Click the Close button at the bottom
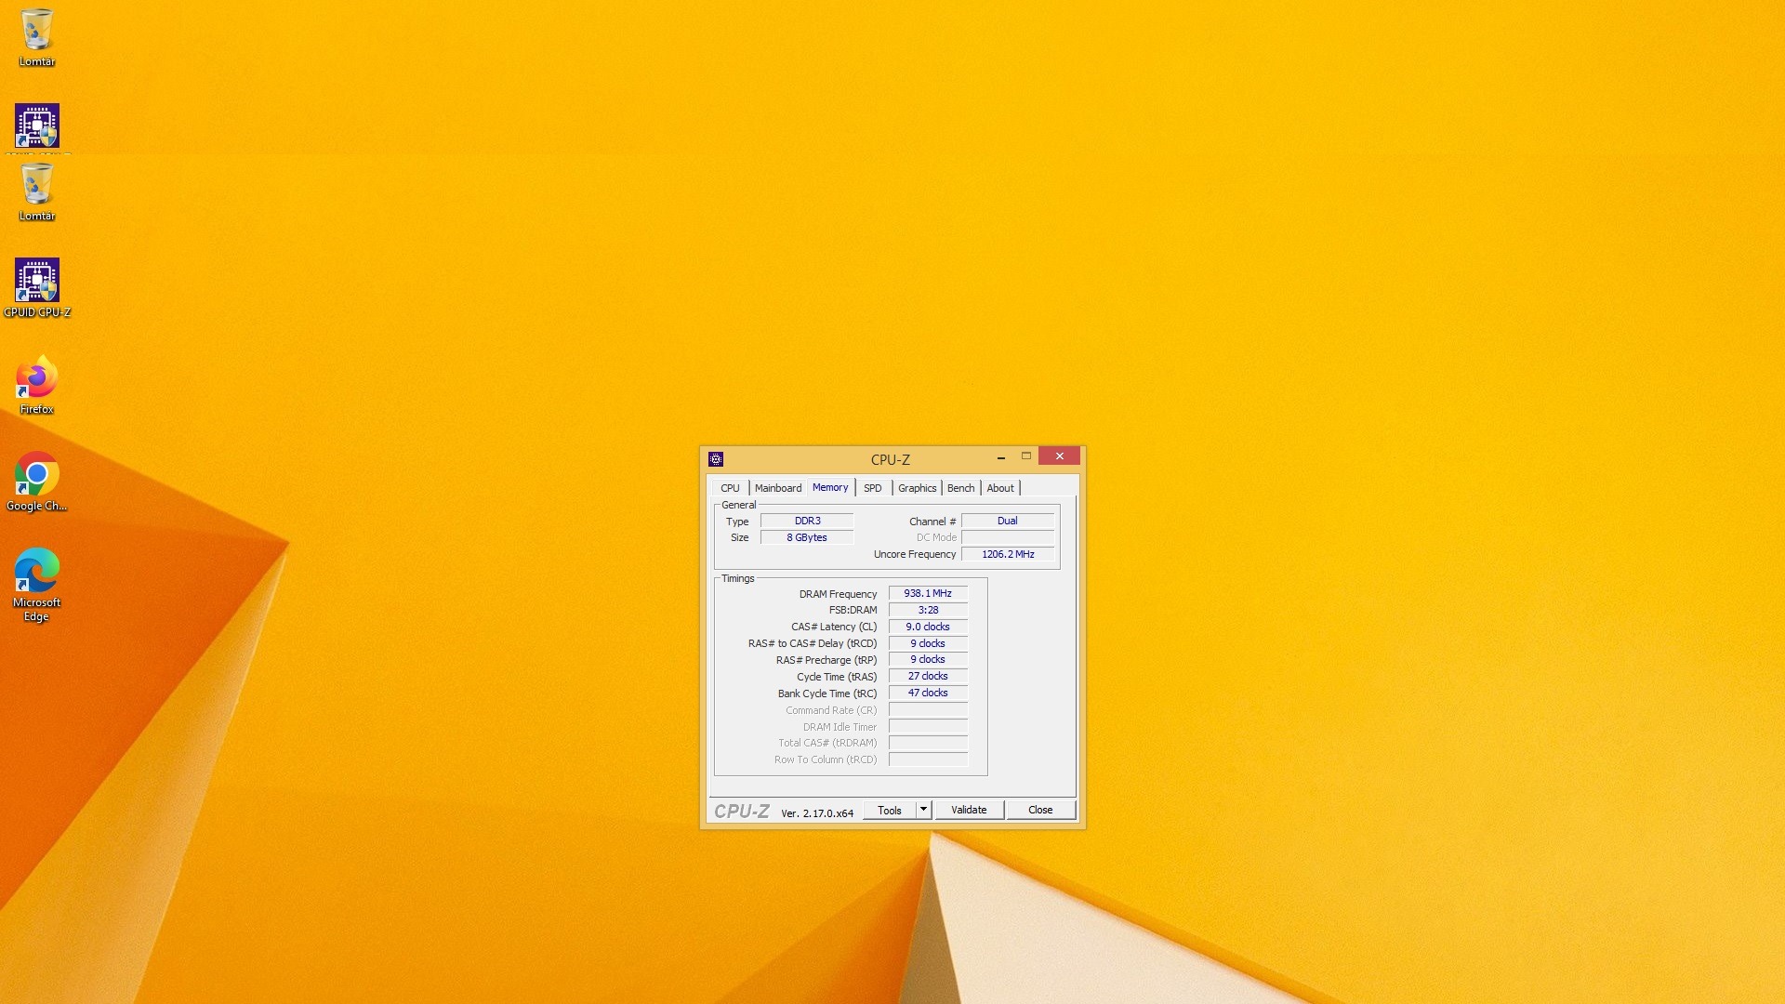Viewport: 1785px width, 1004px height. pos(1040,811)
